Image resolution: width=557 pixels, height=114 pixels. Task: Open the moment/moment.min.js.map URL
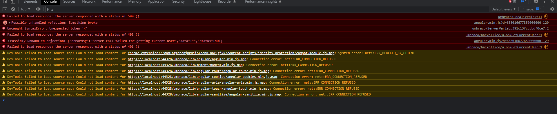point(185,65)
